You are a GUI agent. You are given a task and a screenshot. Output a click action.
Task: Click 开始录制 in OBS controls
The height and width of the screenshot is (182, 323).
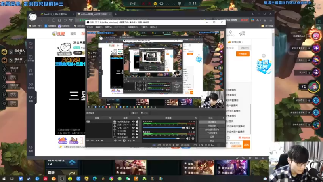pyautogui.click(x=212, y=126)
